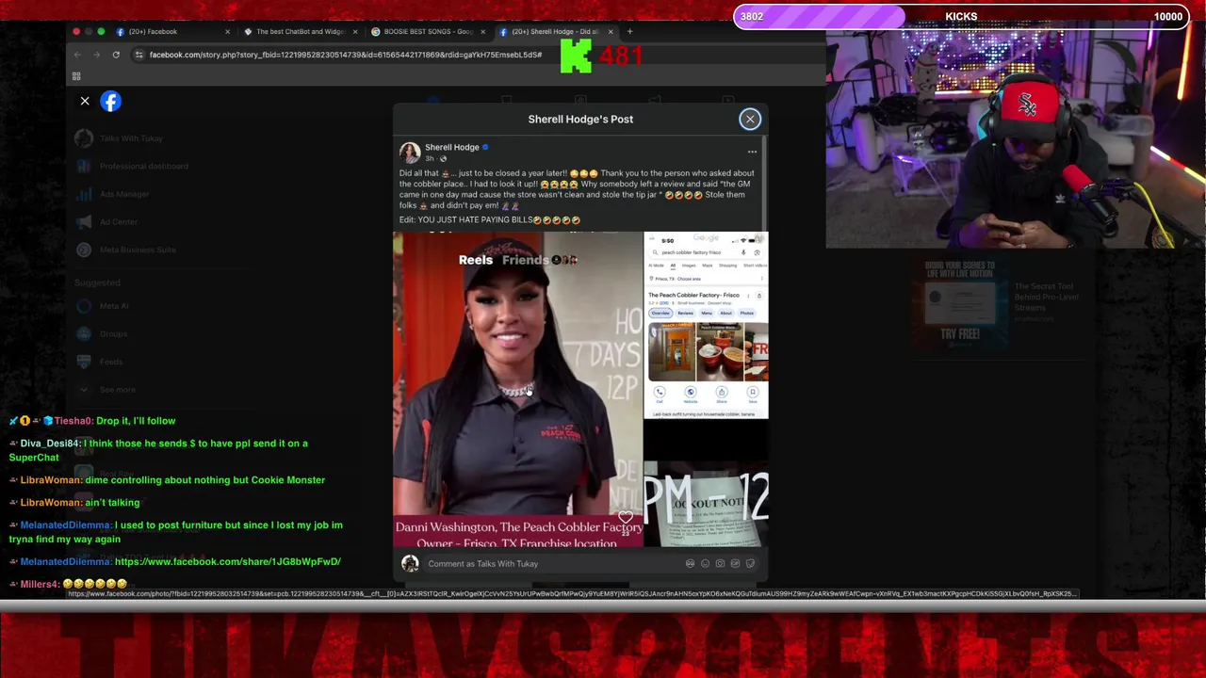Viewport: 1206px width, 678px height.
Task: Open the post's 3h timestamp
Action: [x=429, y=158]
